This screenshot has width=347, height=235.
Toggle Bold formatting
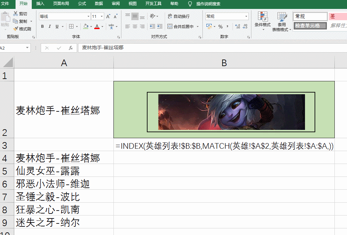(x=42, y=26)
